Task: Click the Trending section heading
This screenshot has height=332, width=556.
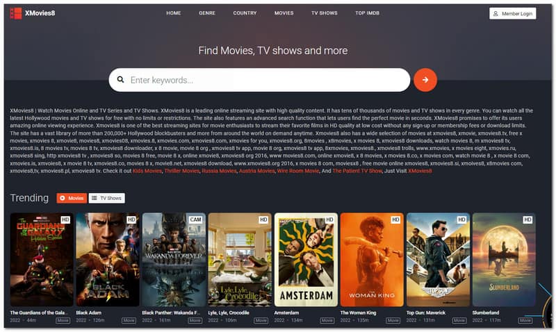Action: [29, 198]
